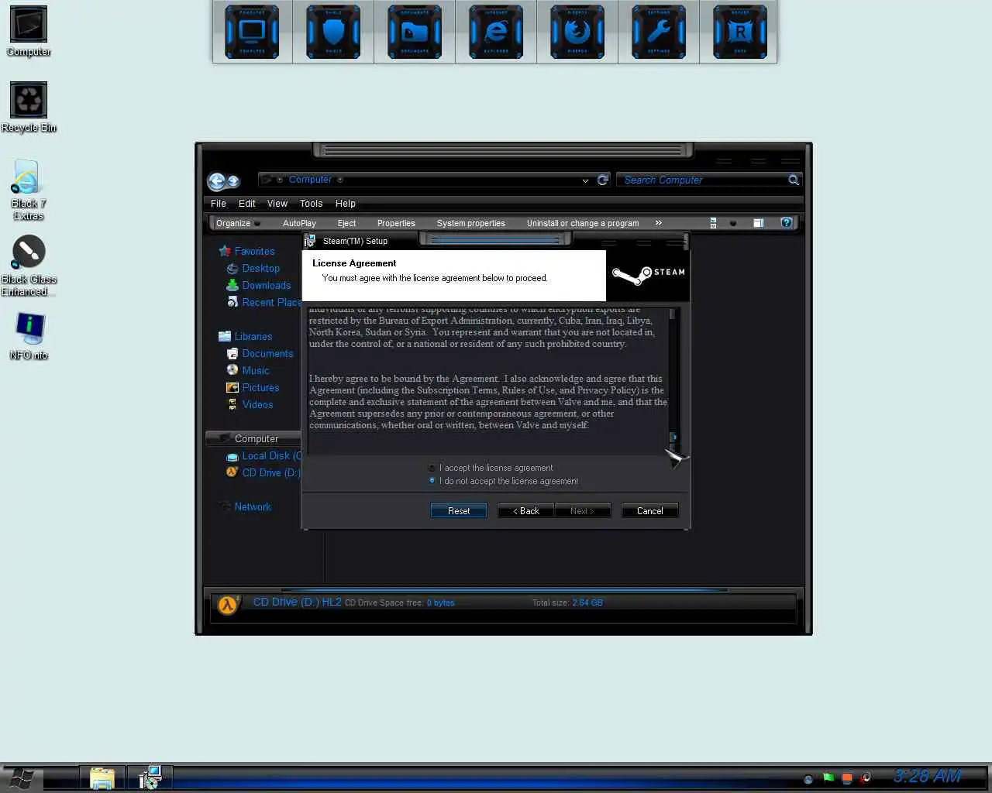Select the NFO info desktop icon
The image size is (992, 793).
pyautogui.click(x=29, y=337)
